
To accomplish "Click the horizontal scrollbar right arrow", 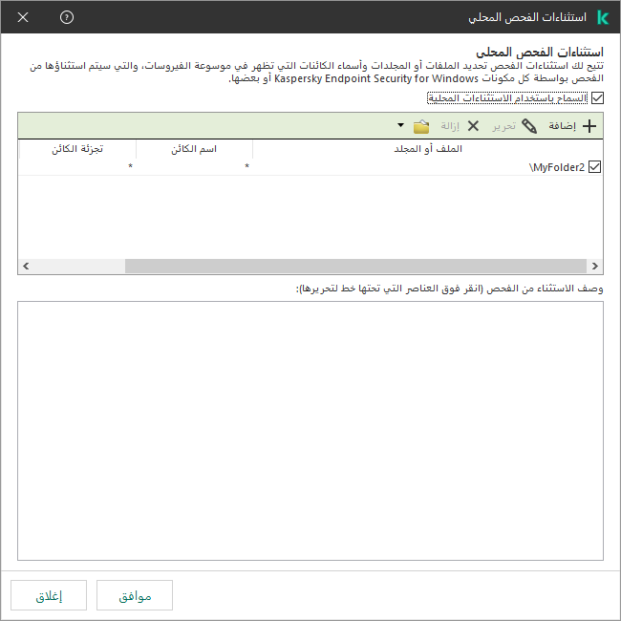I will (x=595, y=267).
